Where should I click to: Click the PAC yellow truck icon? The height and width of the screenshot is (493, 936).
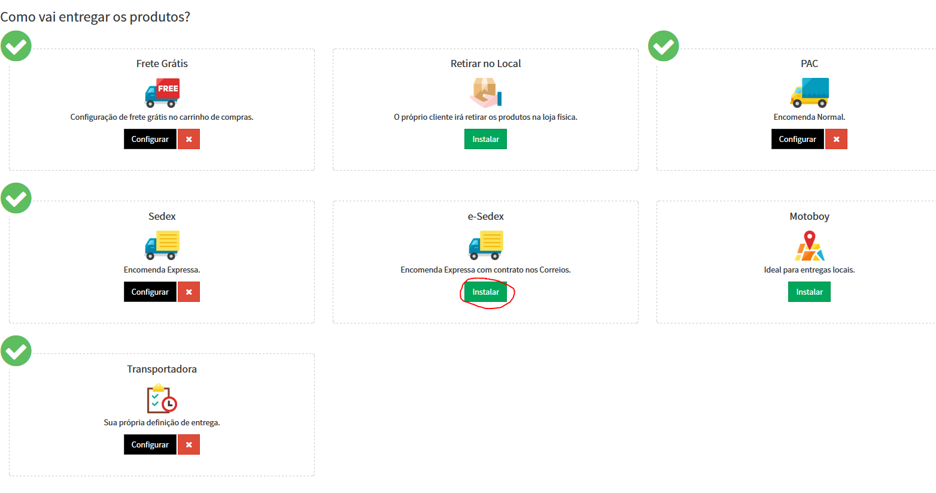809,93
